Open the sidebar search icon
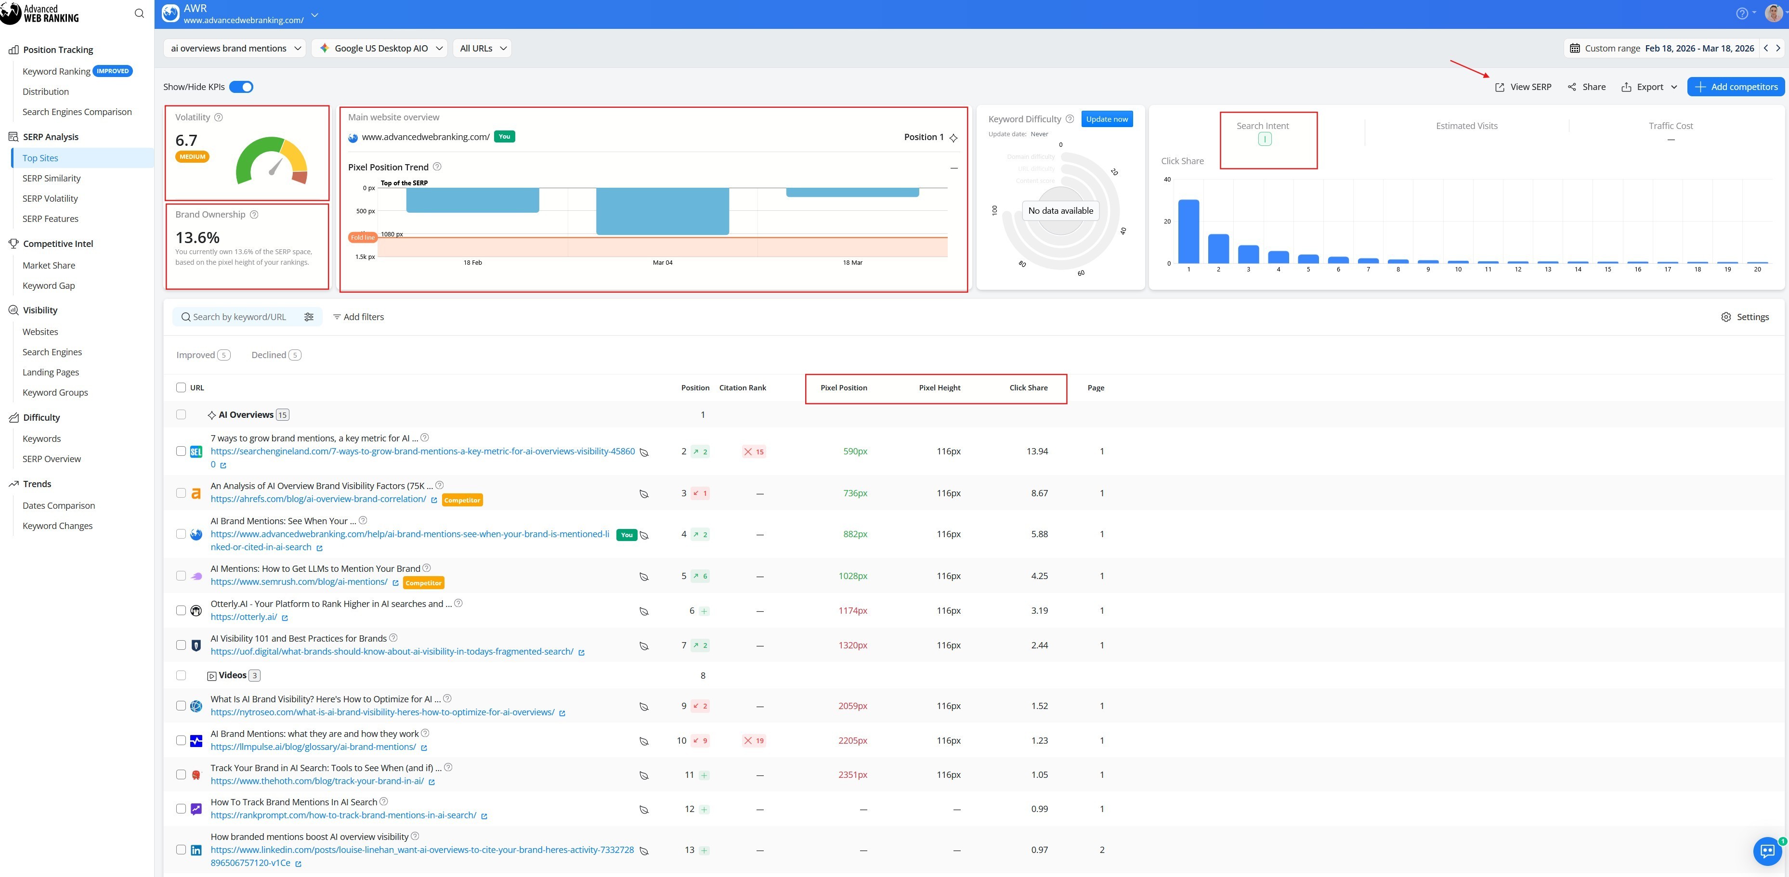The height and width of the screenshot is (877, 1789). [139, 13]
